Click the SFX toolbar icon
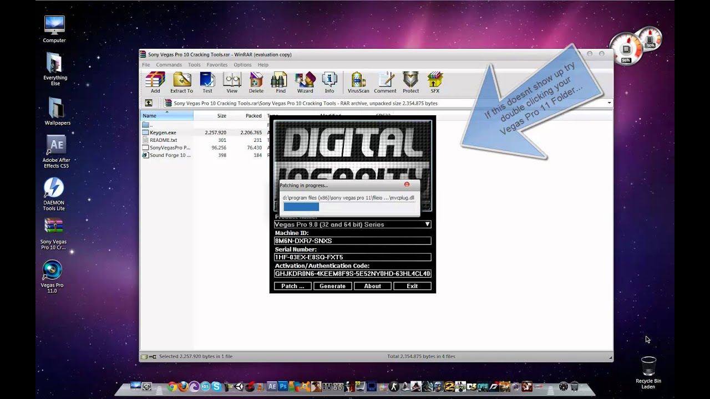 click(435, 83)
